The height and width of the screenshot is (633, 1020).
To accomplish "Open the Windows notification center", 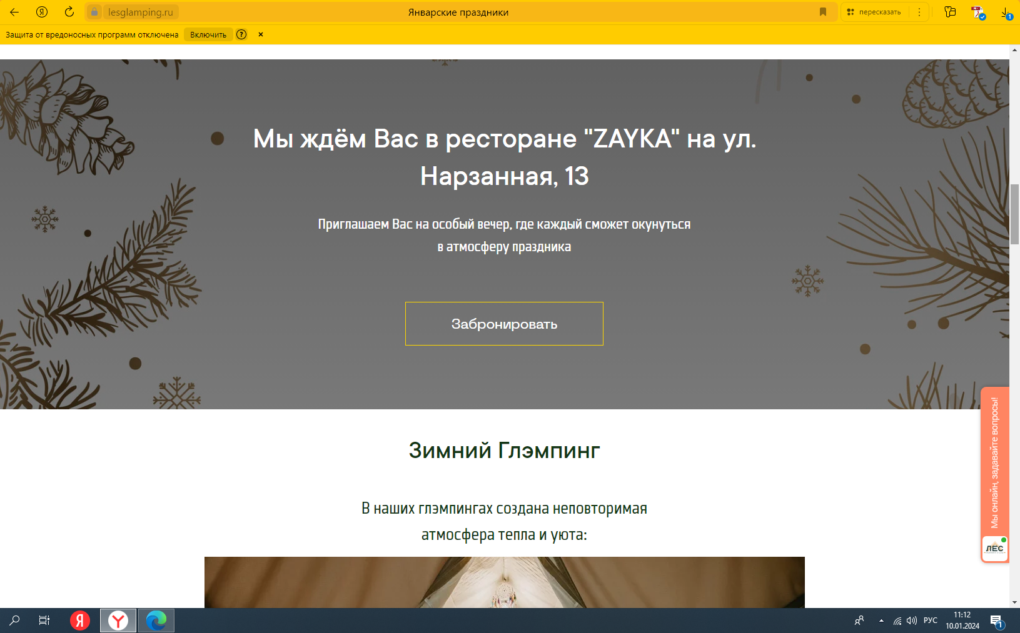I will (x=997, y=621).
